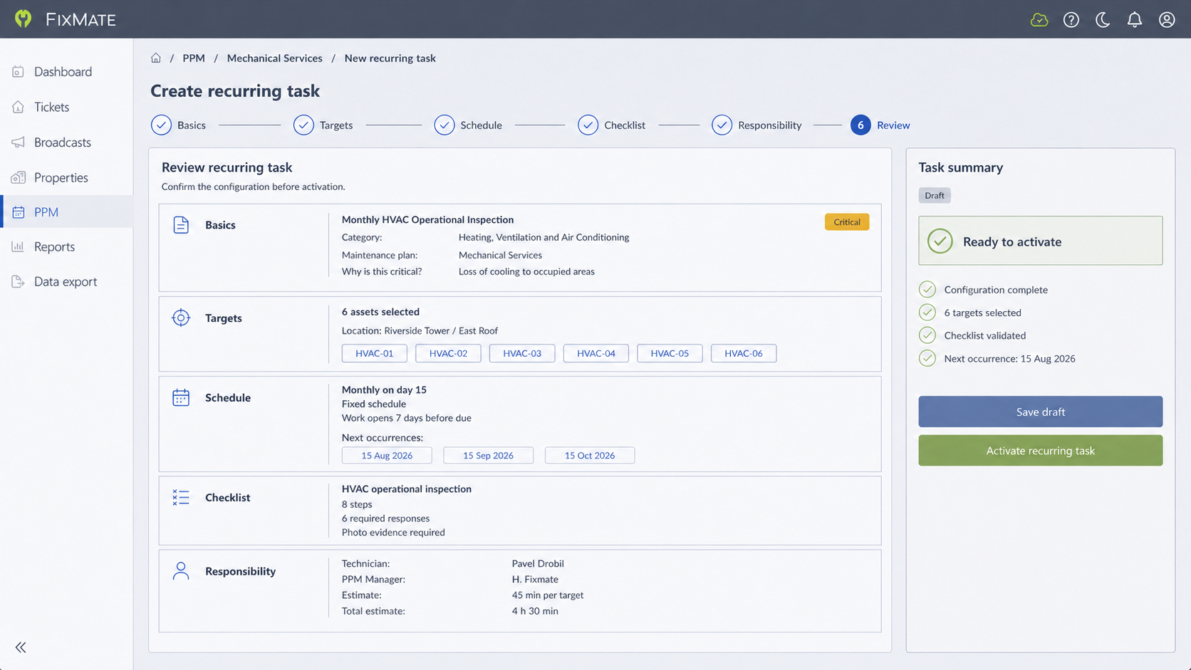The height and width of the screenshot is (670, 1191).
Task: Click the HVAC-02 asset chip
Action: tap(448, 353)
